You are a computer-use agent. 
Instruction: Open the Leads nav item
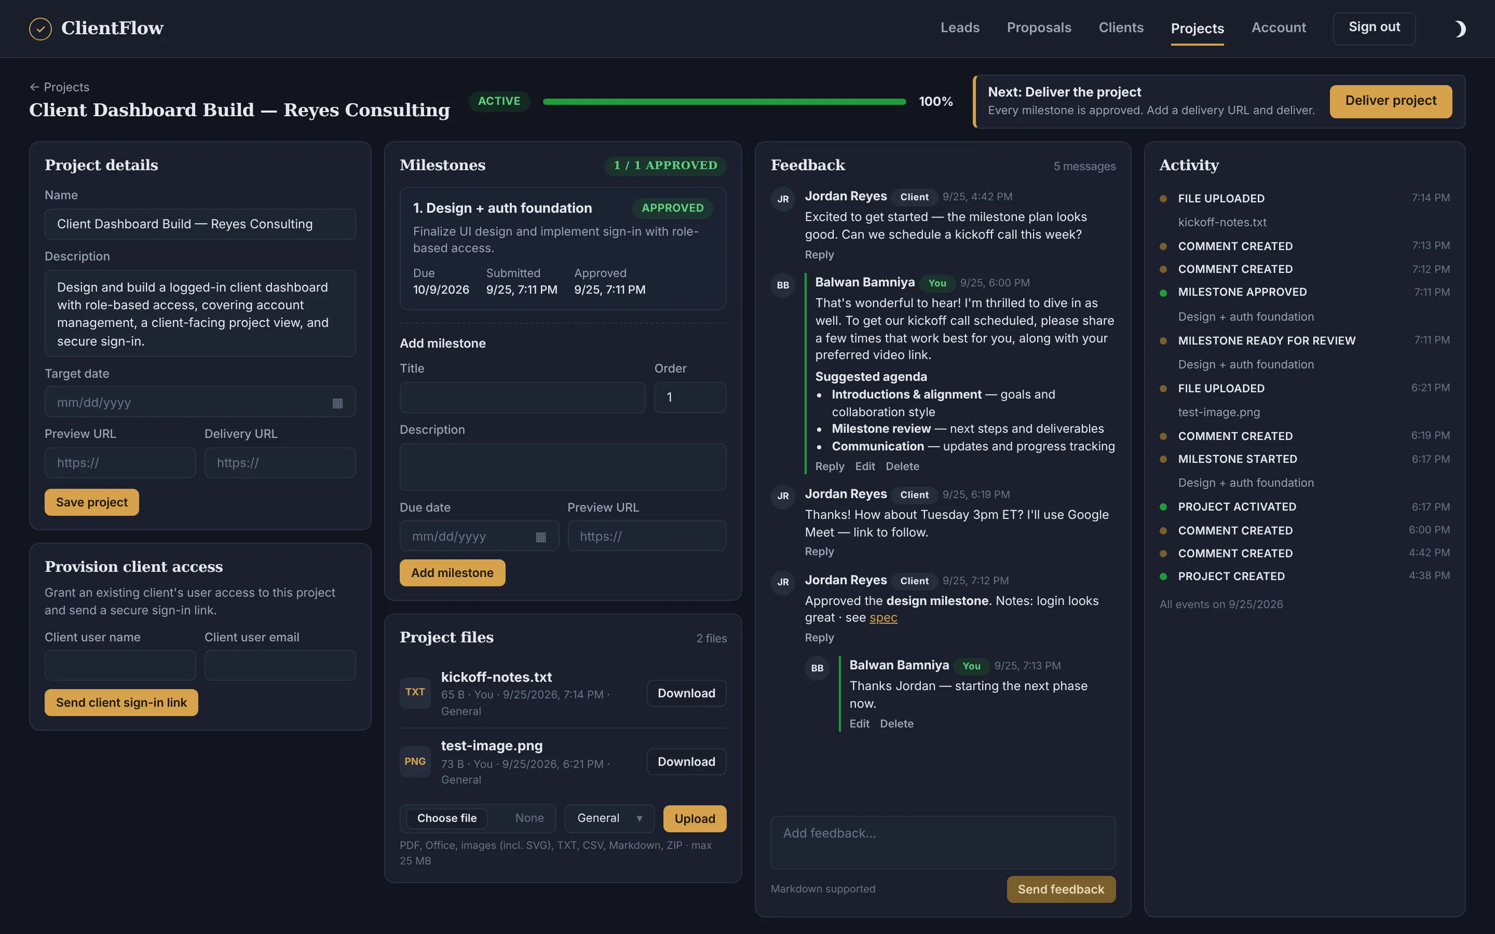pos(960,28)
